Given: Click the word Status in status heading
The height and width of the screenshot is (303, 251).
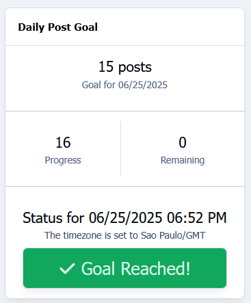Looking at the screenshot, I should pos(42,218).
